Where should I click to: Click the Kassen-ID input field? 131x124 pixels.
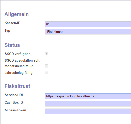88,24
